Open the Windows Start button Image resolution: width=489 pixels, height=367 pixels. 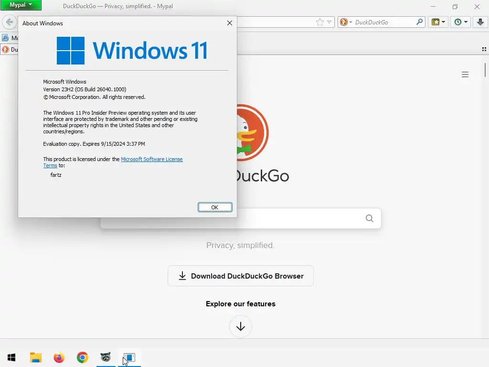11,357
